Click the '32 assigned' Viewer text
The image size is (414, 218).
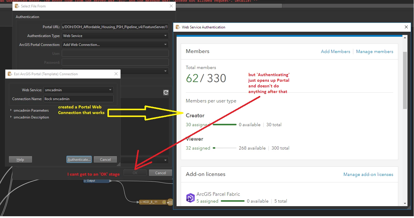pyautogui.click(x=198, y=148)
